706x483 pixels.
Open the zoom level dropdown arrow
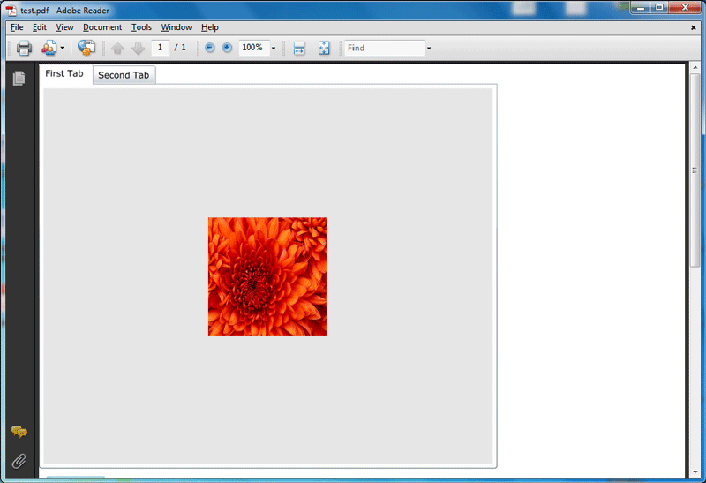[274, 48]
